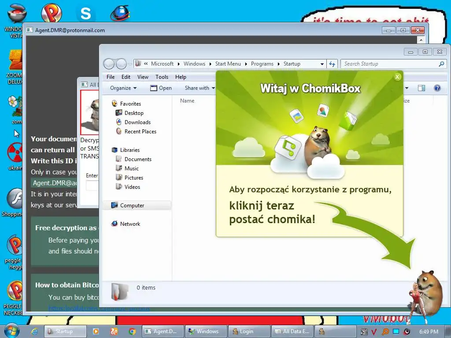Screen dimensions: 451x338
Task: Click the orange magnifier tray icon
Action: pyautogui.click(x=385, y=332)
